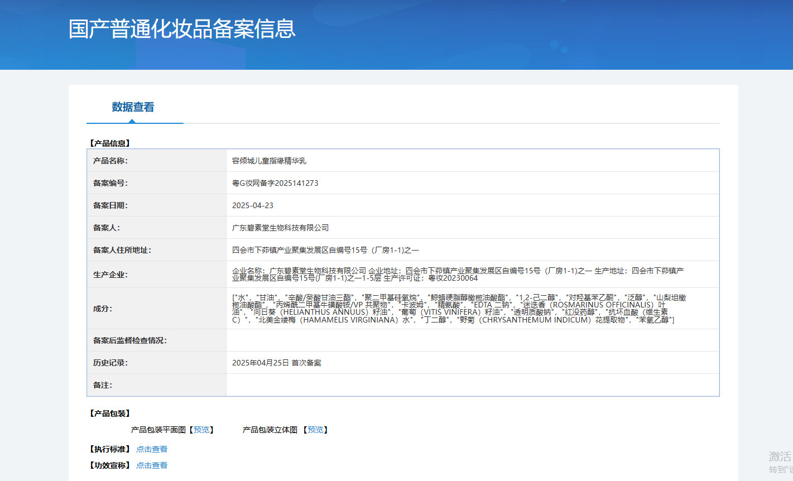Click the empty 备案后监督检查情况 value cell
This screenshot has width=793, height=481.
(472, 340)
